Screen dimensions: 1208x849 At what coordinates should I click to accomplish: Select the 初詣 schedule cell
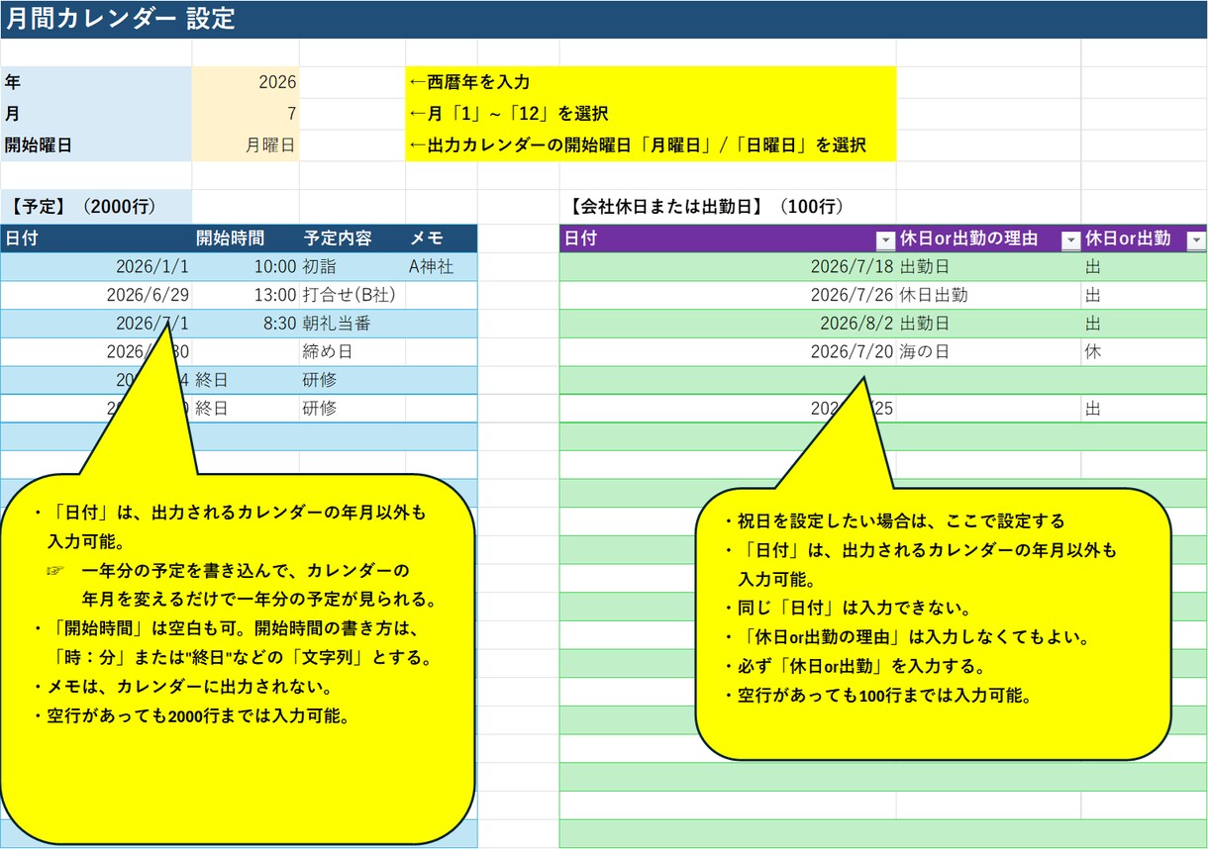(352, 266)
